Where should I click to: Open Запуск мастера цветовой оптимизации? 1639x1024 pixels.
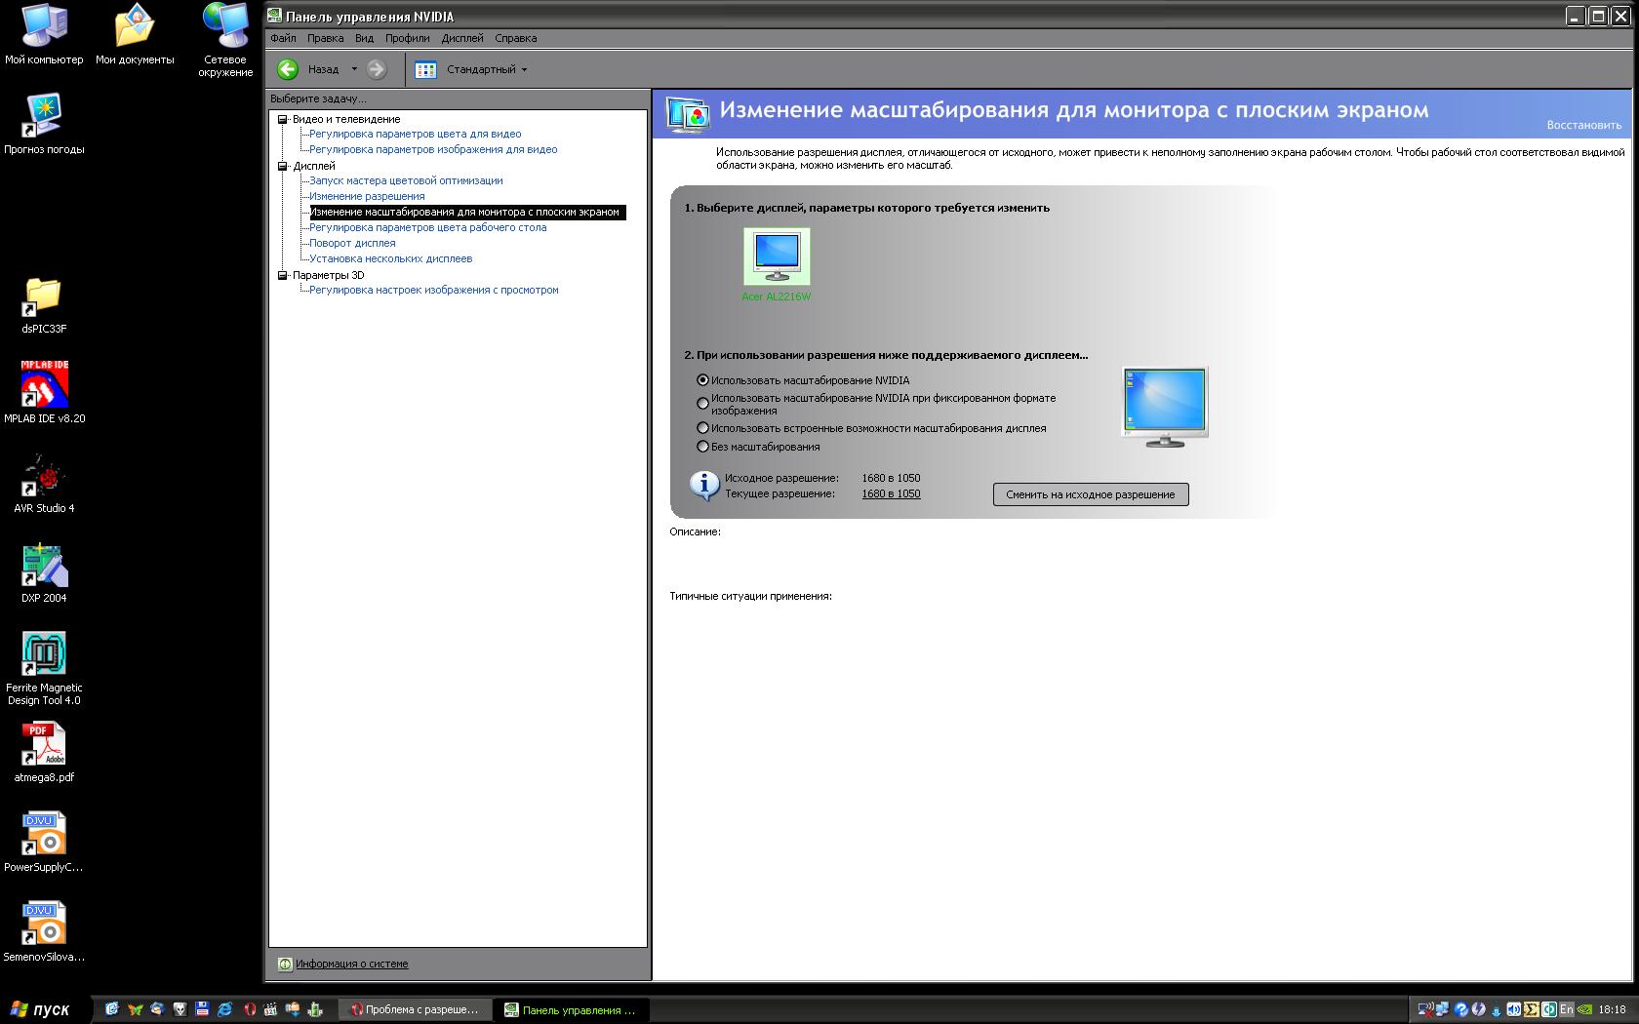coord(406,180)
